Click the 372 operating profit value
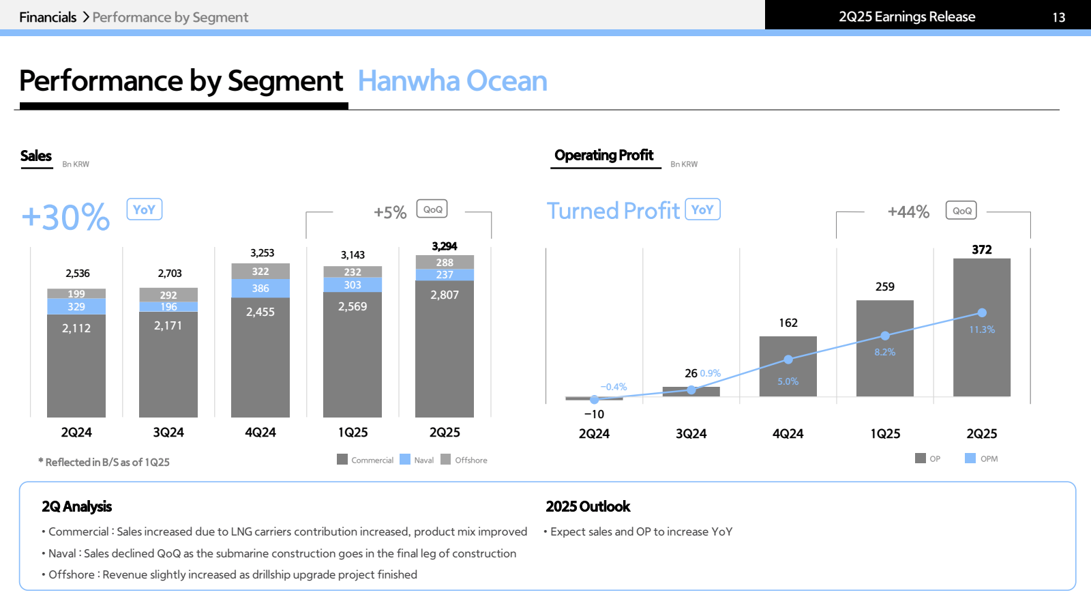Screen dimensions: 1091x614 tap(982, 250)
